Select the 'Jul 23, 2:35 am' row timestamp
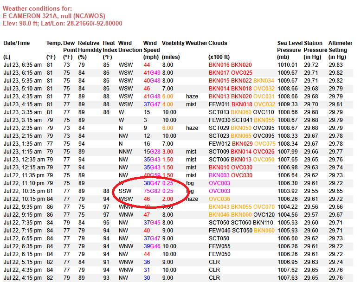This screenshot has height=283, width=361. (23, 128)
